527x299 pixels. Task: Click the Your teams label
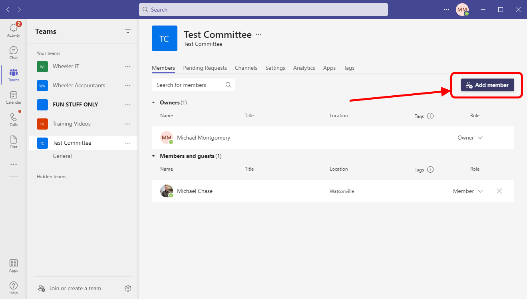click(49, 53)
